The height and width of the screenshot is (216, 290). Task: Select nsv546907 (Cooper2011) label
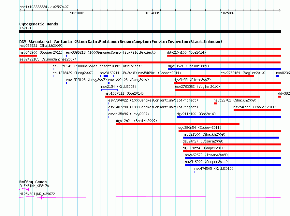pyautogui.click(x=206, y=162)
